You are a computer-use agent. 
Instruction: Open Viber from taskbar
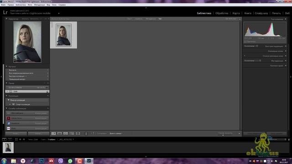click(61, 161)
